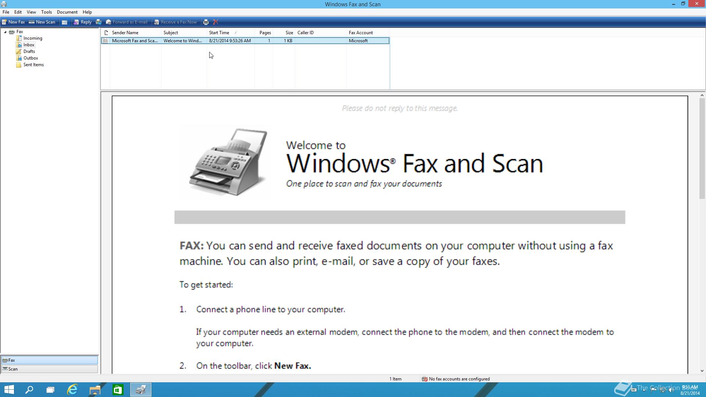
Task: Click Receive a Fax Now
Action: (x=175, y=22)
